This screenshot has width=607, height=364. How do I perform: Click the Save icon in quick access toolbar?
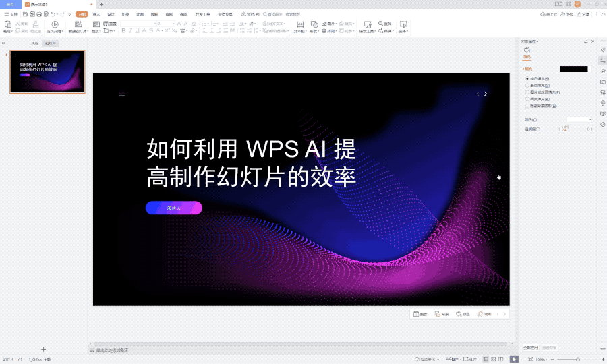click(25, 14)
